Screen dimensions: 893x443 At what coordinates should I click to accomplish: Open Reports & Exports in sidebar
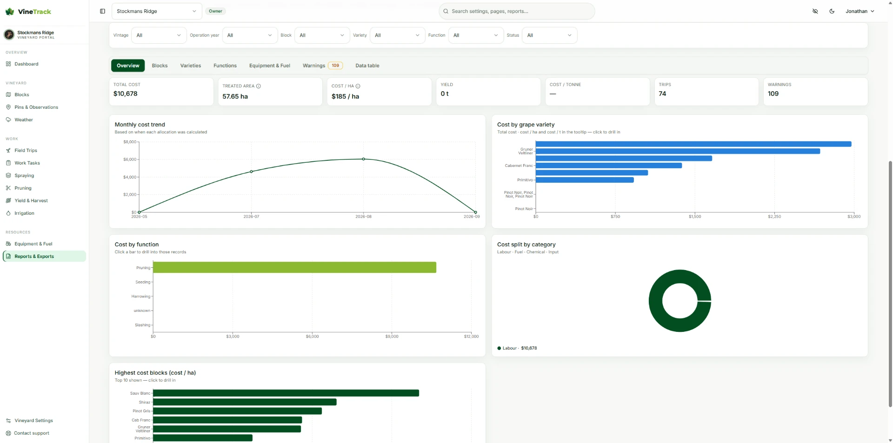(x=45, y=256)
